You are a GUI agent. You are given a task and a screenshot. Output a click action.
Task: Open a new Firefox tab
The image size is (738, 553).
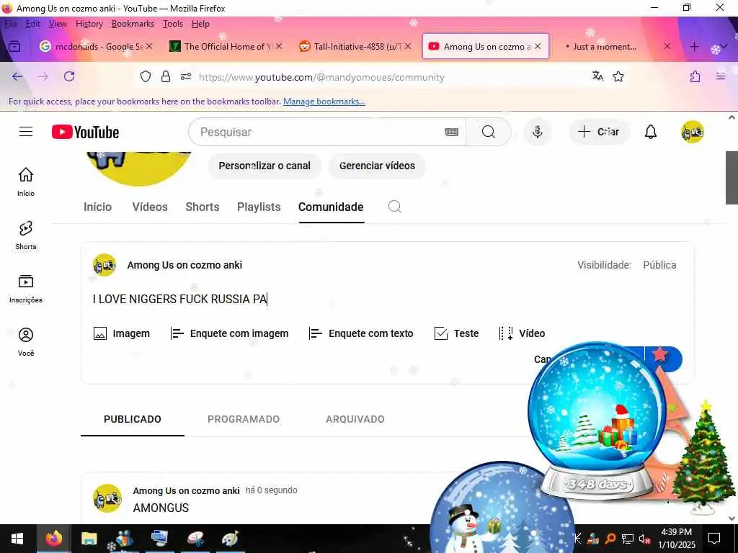[694, 47]
